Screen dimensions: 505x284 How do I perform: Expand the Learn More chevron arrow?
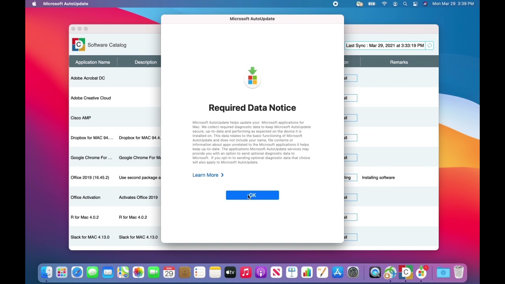[222, 175]
